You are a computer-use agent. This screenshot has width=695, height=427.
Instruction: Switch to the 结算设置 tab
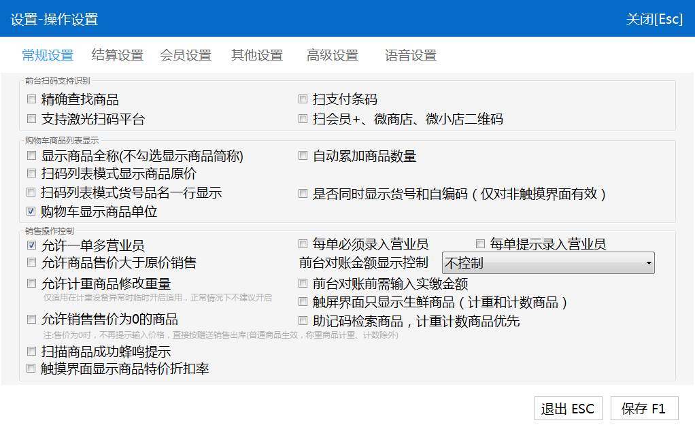pyautogui.click(x=117, y=56)
